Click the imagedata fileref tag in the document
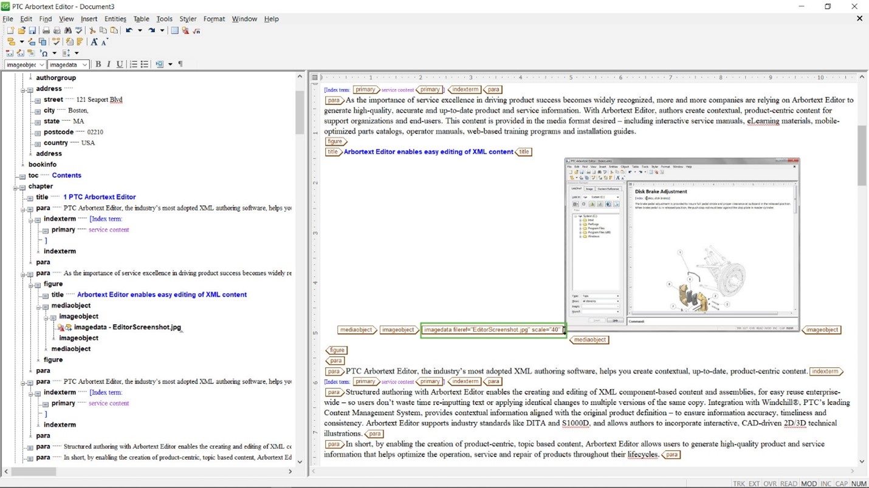 coord(492,330)
